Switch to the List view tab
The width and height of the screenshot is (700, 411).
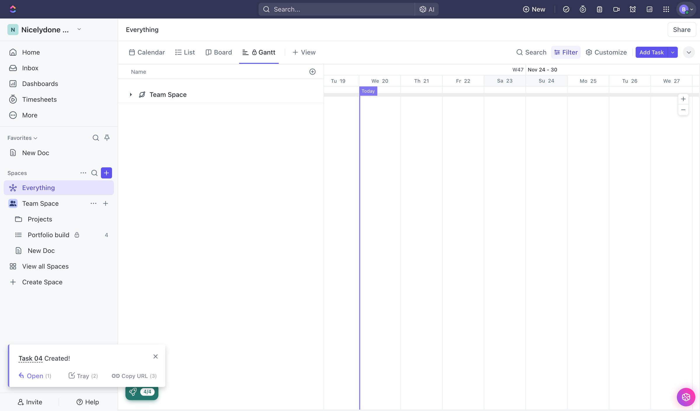point(185,52)
